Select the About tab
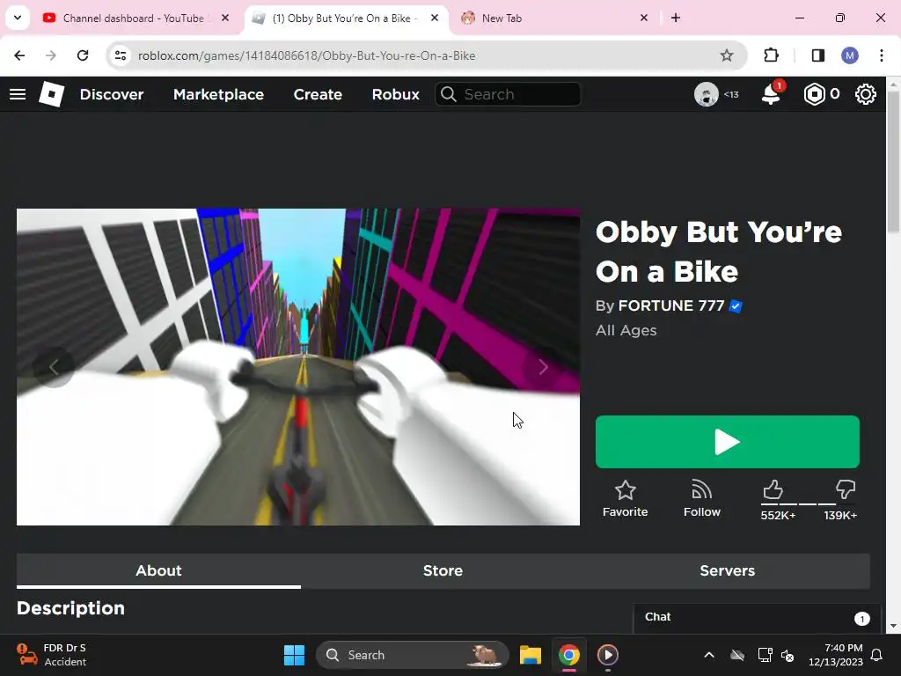The image size is (901, 676). 158,570
